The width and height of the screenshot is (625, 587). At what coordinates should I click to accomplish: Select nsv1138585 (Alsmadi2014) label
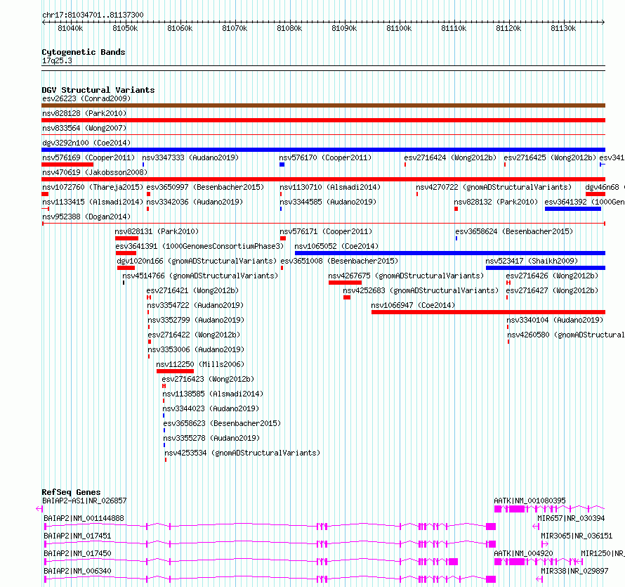pyautogui.click(x=213, y=394)
